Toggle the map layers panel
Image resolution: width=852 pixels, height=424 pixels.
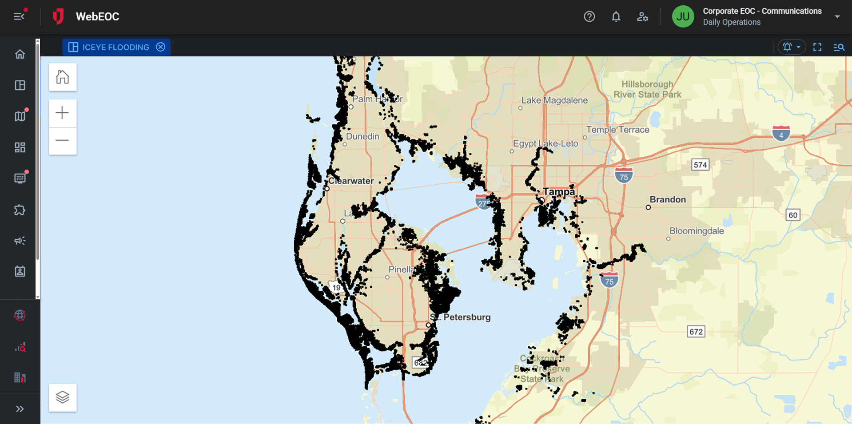[x=63, y=397]
